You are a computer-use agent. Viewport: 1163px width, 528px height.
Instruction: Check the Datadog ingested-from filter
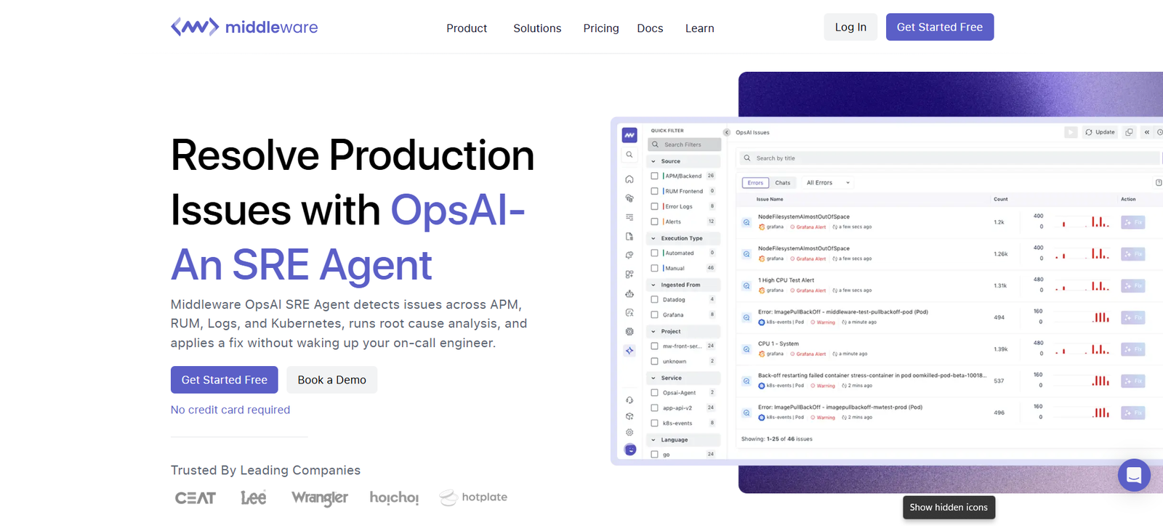[x=654, y=299]
